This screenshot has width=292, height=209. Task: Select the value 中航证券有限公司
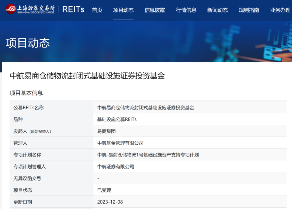[x=116, y=167]
